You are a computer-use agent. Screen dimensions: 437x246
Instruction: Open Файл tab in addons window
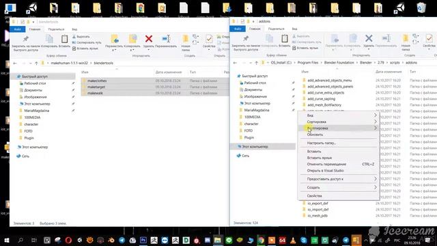[x=238, y=29]
